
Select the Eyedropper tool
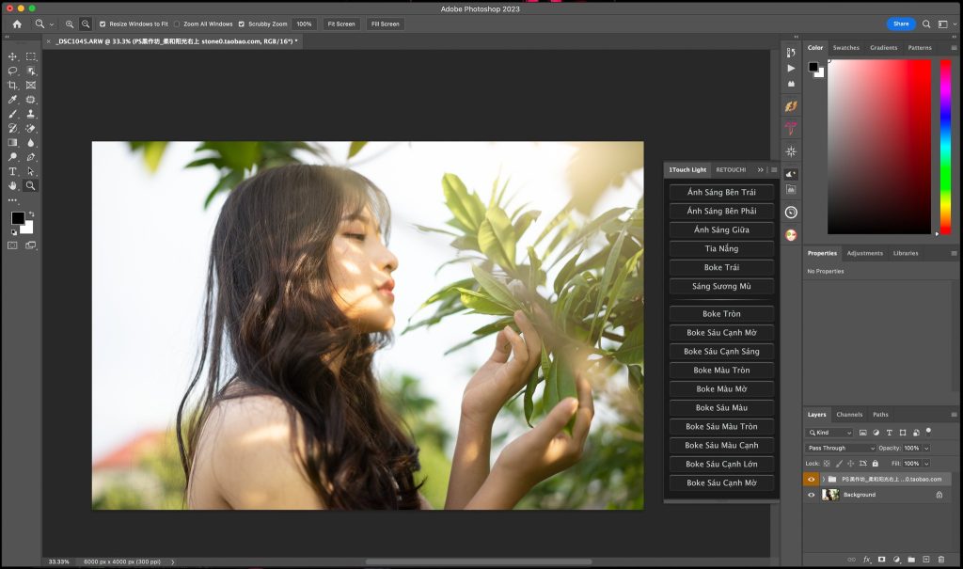click(13, 99)
